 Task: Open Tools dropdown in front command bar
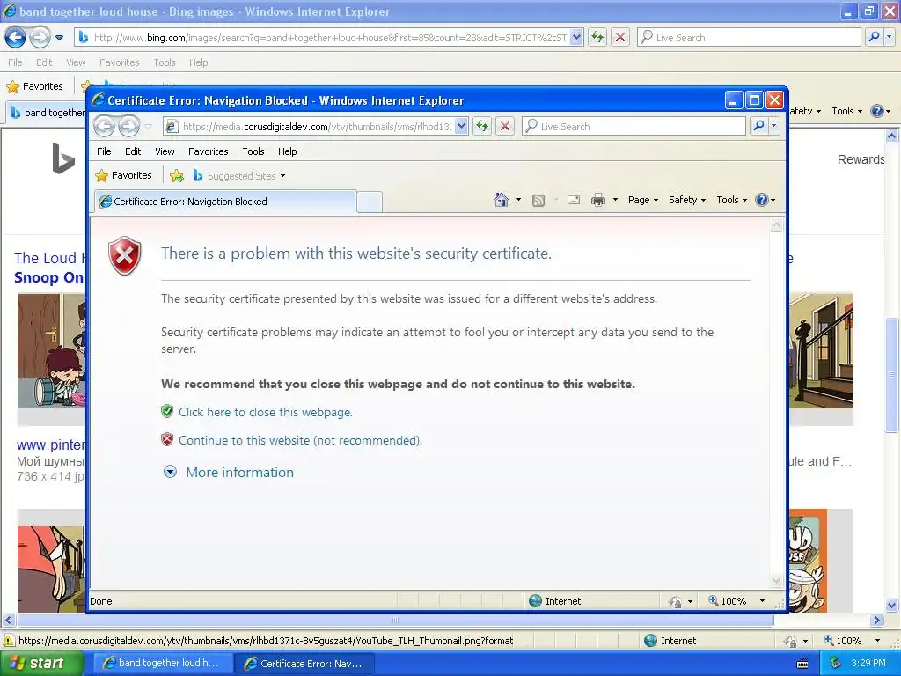[731, 200]
